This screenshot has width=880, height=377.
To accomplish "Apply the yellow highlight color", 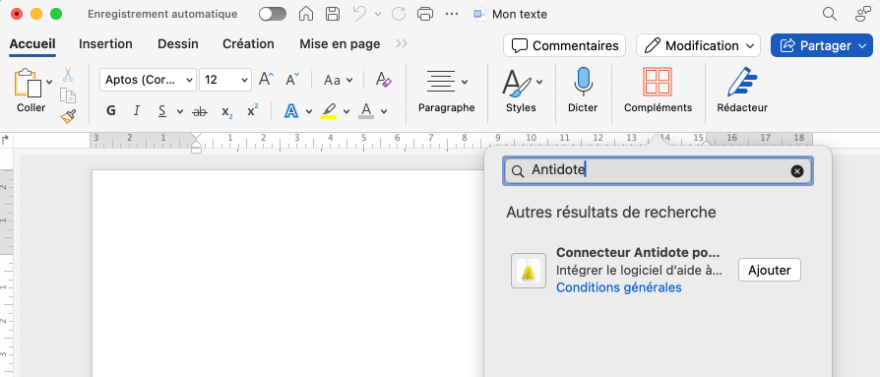I will click(x=329, y=111).
